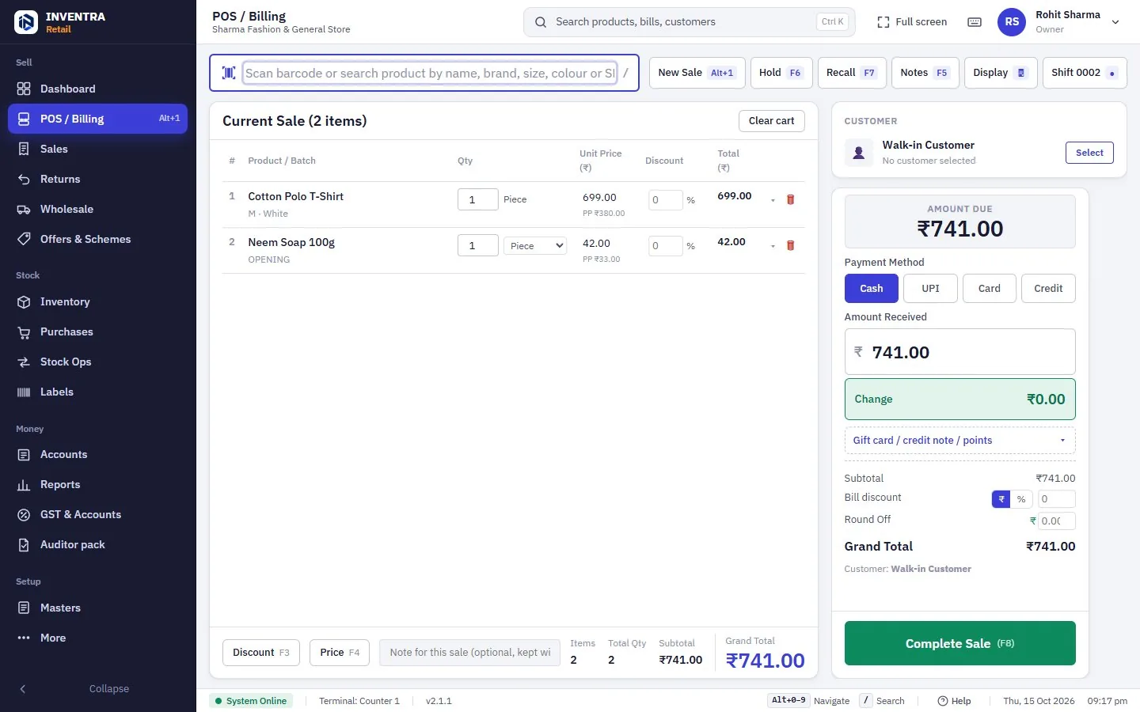1140x712 pixels.
Task: Click the Discount F3 button
Action: [260, 653]
